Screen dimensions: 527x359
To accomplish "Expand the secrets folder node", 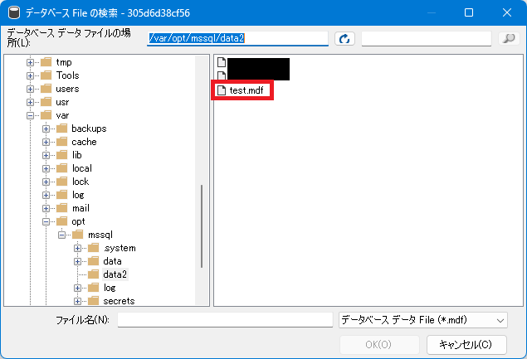I will pyautogui.click(x=78, y=301).
